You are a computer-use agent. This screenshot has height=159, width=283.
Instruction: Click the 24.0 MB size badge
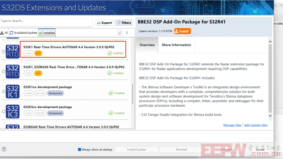pos(40,113)
